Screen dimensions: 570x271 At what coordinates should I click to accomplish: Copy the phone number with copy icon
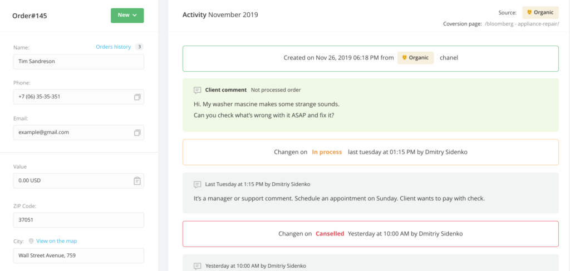click(x=137, y=97)
